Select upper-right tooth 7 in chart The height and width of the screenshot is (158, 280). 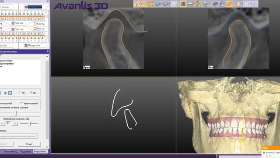click(x=42, y=19)
